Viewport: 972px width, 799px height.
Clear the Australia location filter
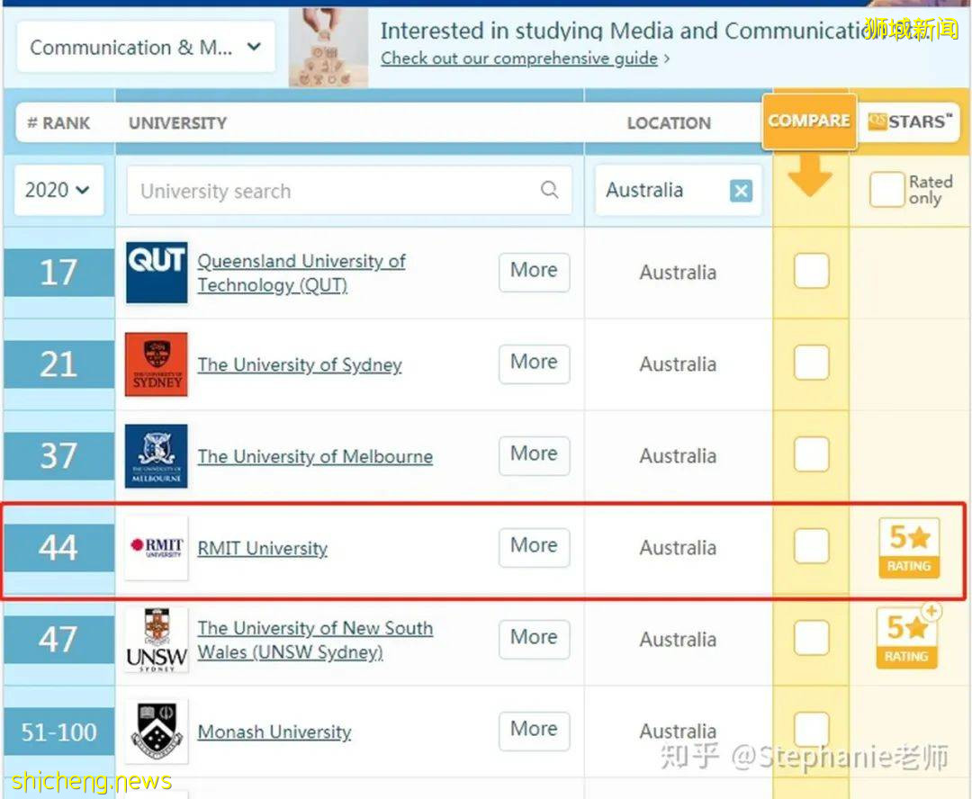click(x=741, y=191)
